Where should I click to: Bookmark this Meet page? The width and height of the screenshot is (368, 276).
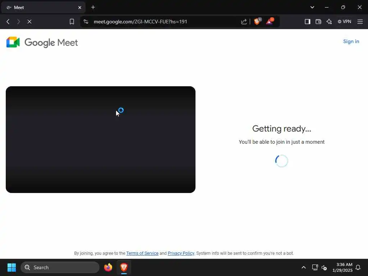tap(72, 22)
